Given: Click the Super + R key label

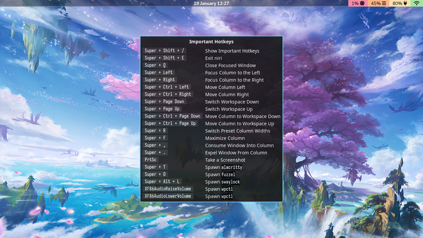Looking at the screenshot, I should [155, 131].
